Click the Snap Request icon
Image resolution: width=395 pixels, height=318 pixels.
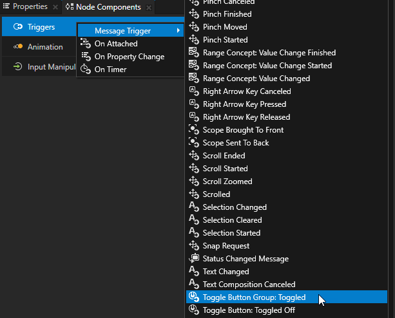194,245
